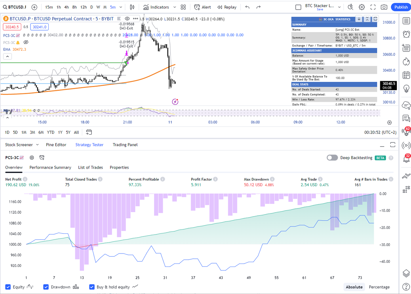Select the 15m timeframe
The height and width of the screenshot is (294, 411).
coord(49,7)
